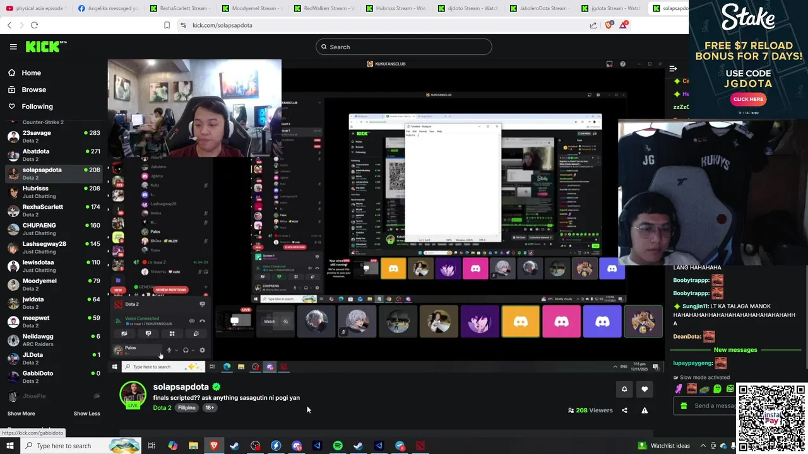Switch to the RexhaScarlett Stream tab
Image resolution: width=808 pixels, height=454 pixels.
tap(181, 8)
